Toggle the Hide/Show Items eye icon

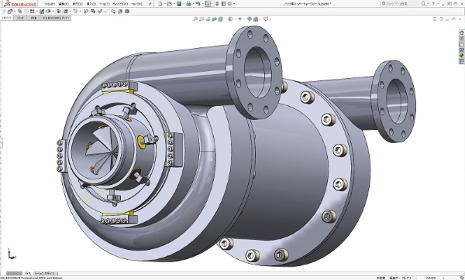click(x=239, y=19)
